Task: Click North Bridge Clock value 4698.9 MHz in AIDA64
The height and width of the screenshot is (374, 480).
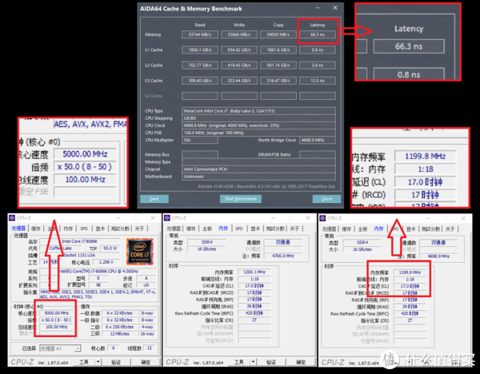Action: (318, 140)
